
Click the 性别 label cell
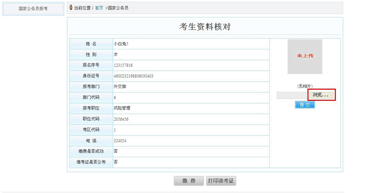[x=91, y=54]
